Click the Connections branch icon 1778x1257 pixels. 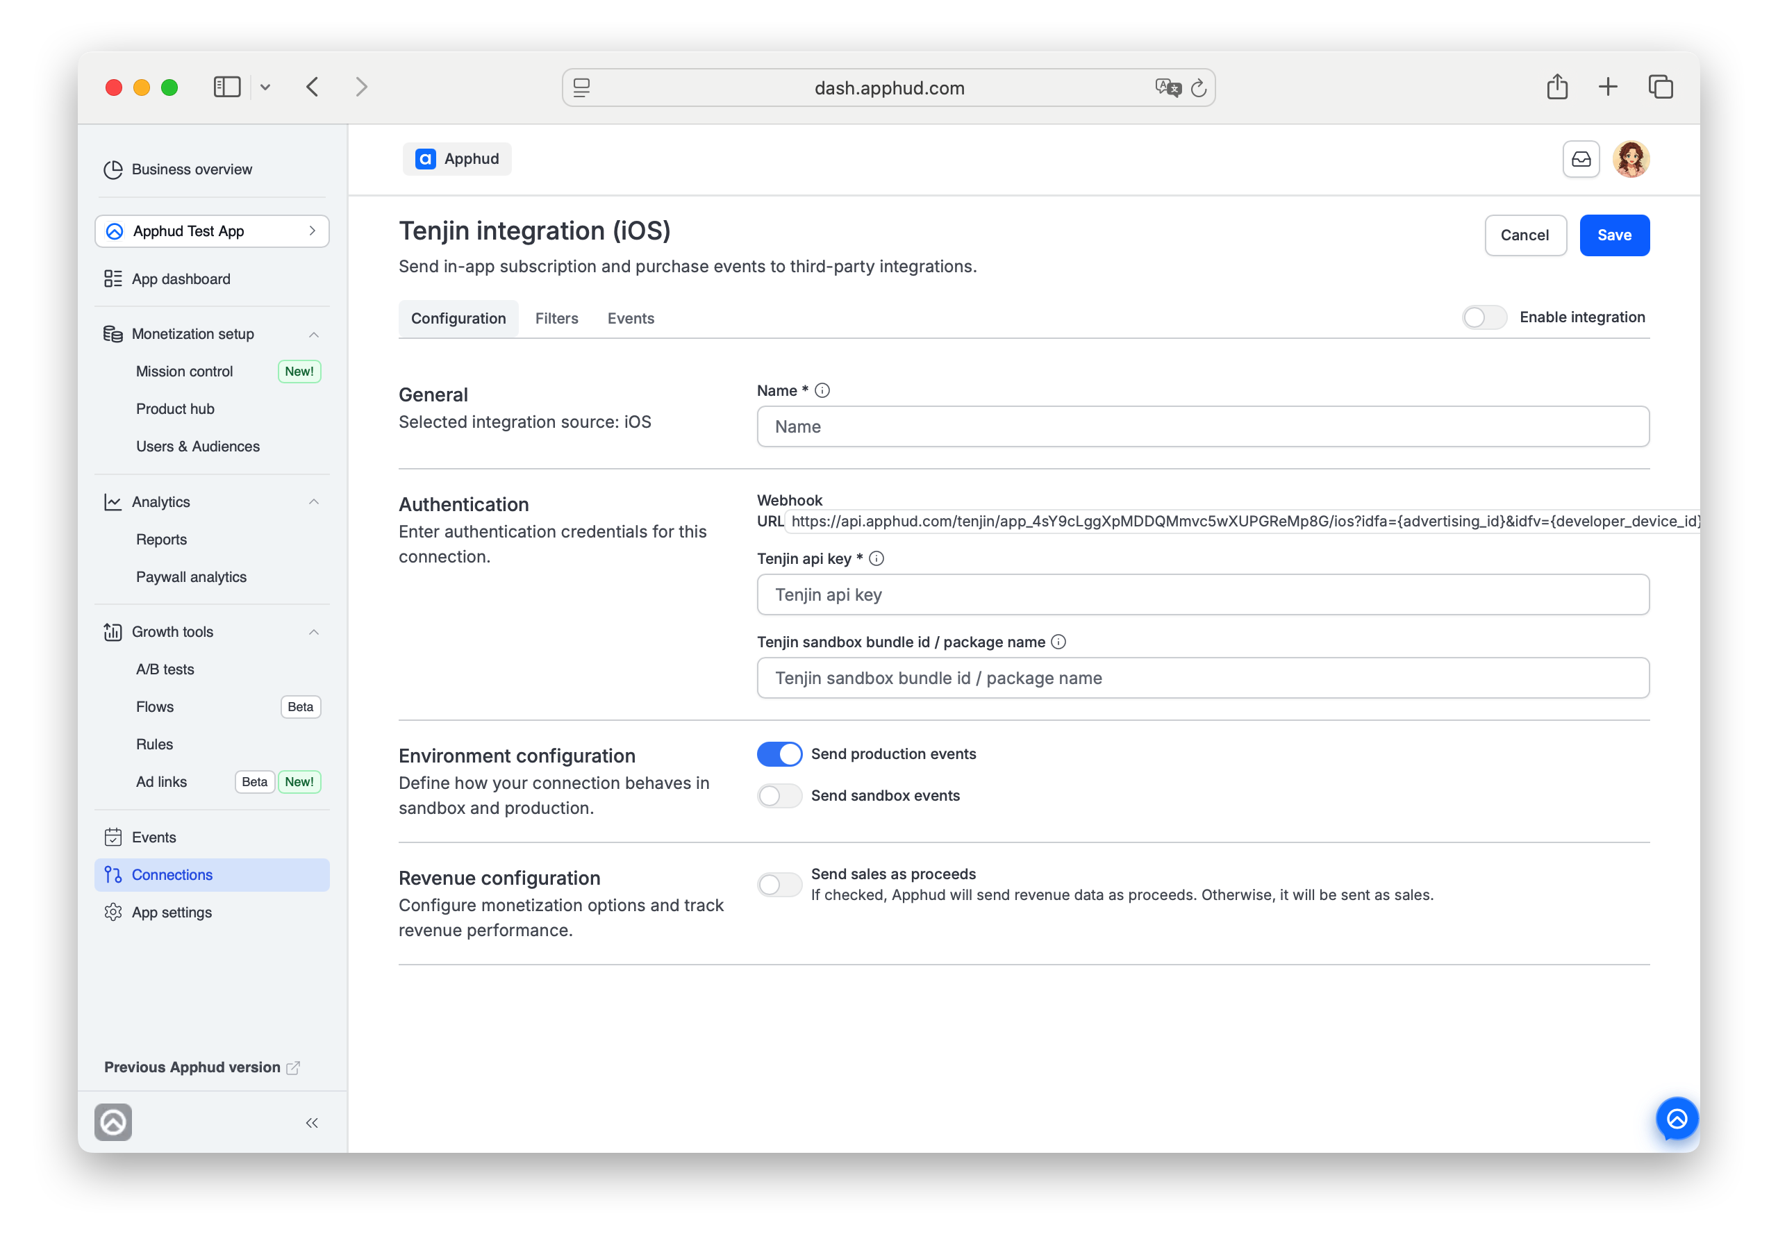113,874
